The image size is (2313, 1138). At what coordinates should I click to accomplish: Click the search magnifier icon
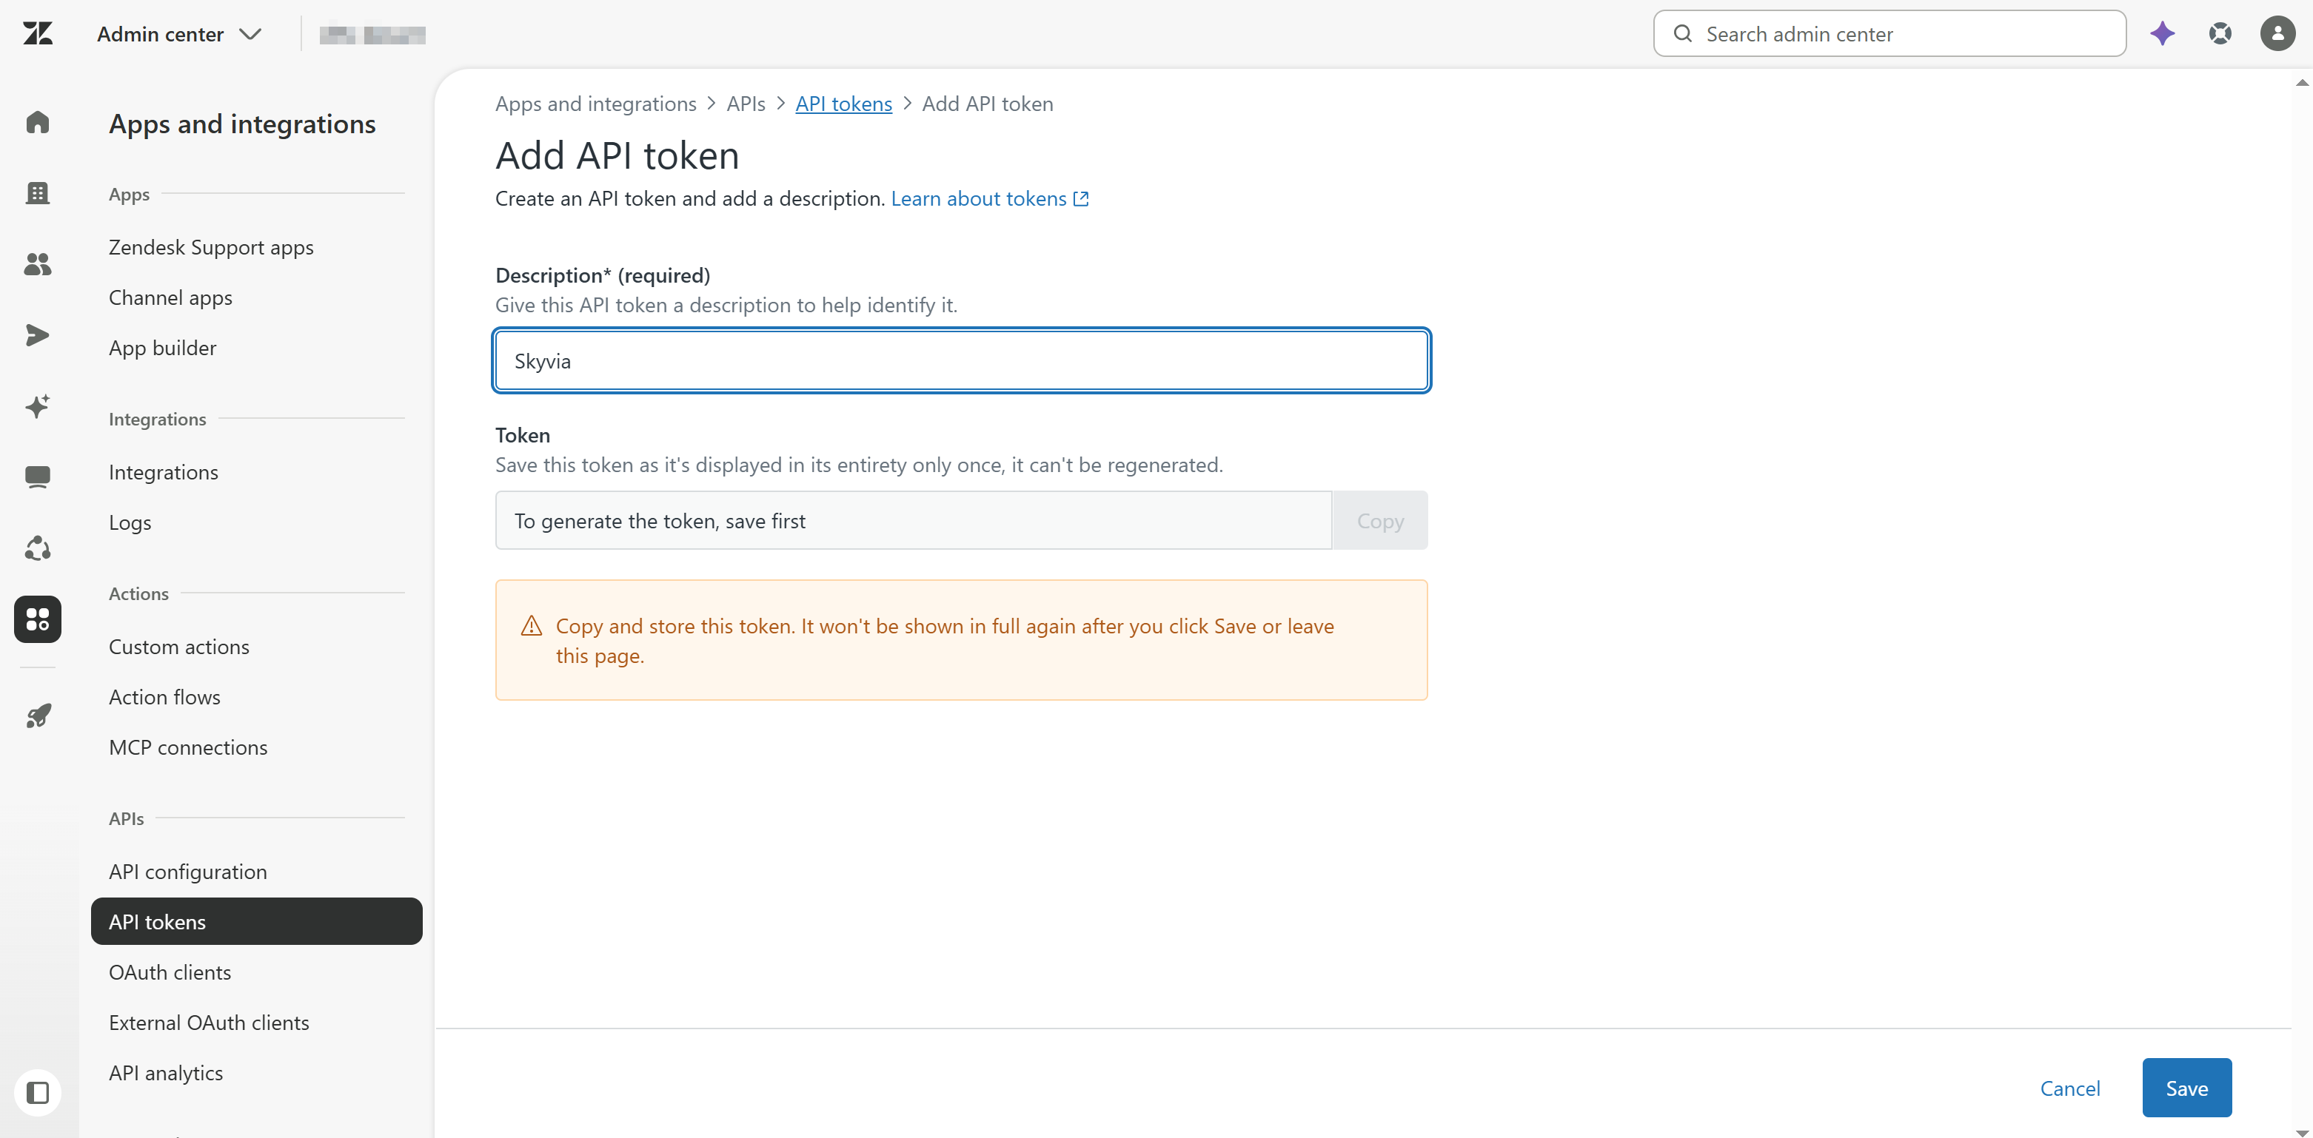tap(1683, 34)
